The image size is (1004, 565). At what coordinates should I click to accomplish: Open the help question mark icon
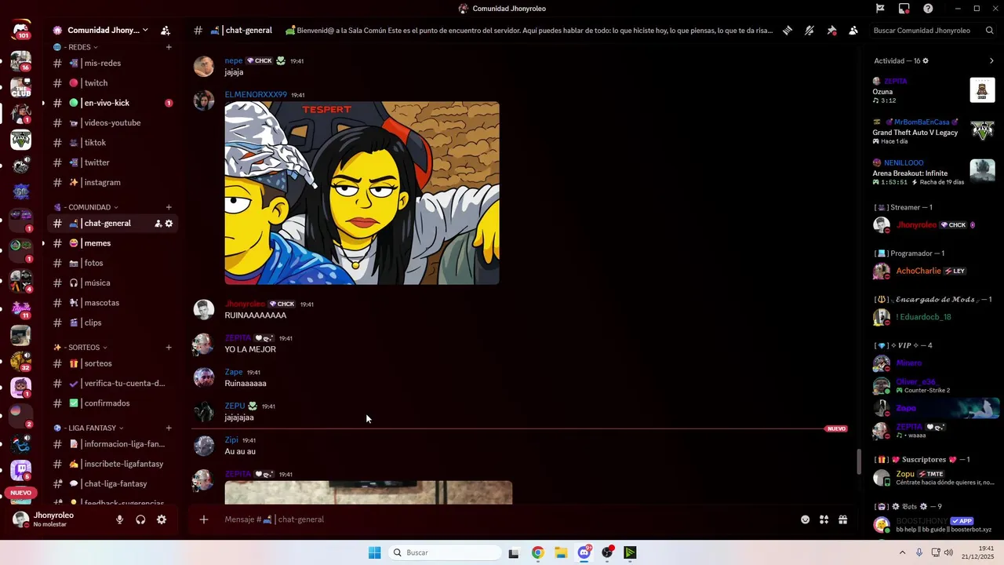point(928,9)
